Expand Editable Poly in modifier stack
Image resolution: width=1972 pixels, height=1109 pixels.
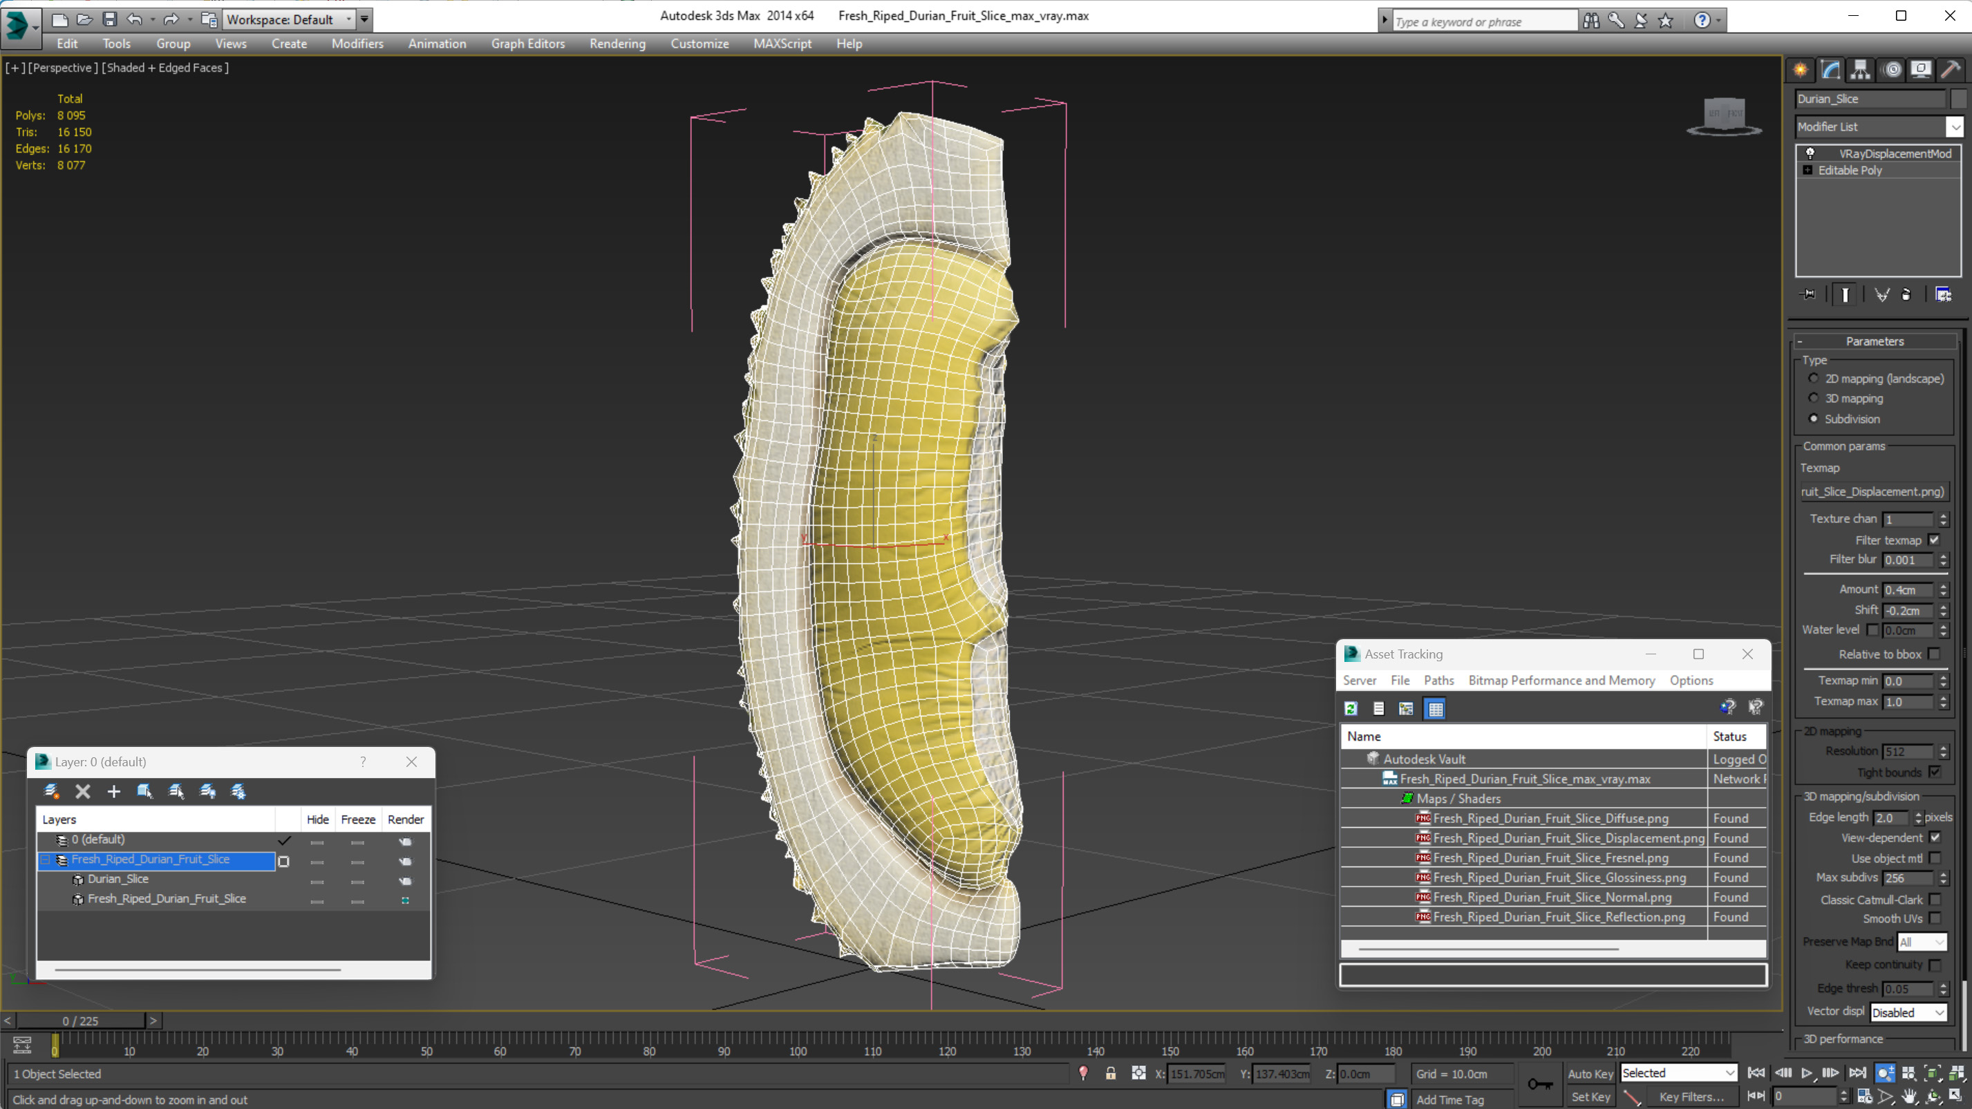click(1808, 170)
